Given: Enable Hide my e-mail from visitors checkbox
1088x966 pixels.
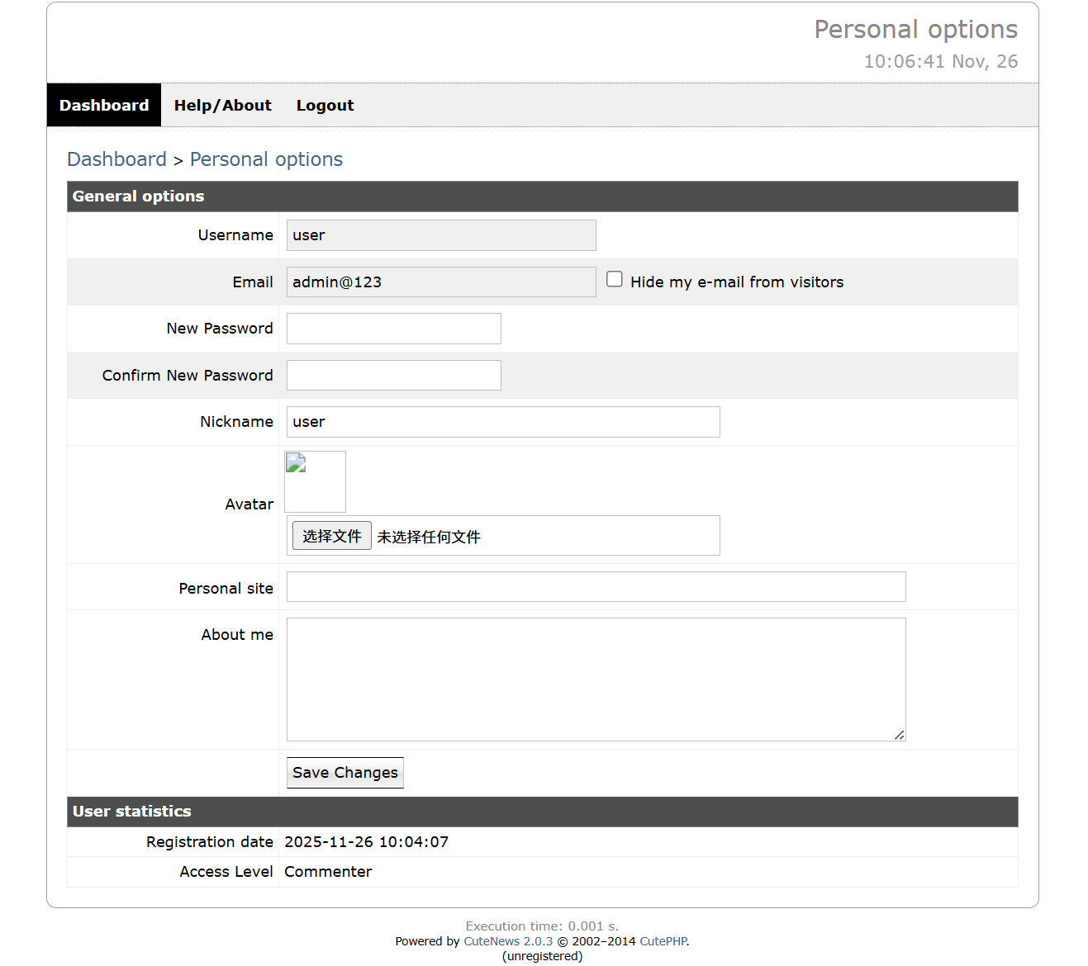Looking at the screenshot, I should tap(615, 279).
